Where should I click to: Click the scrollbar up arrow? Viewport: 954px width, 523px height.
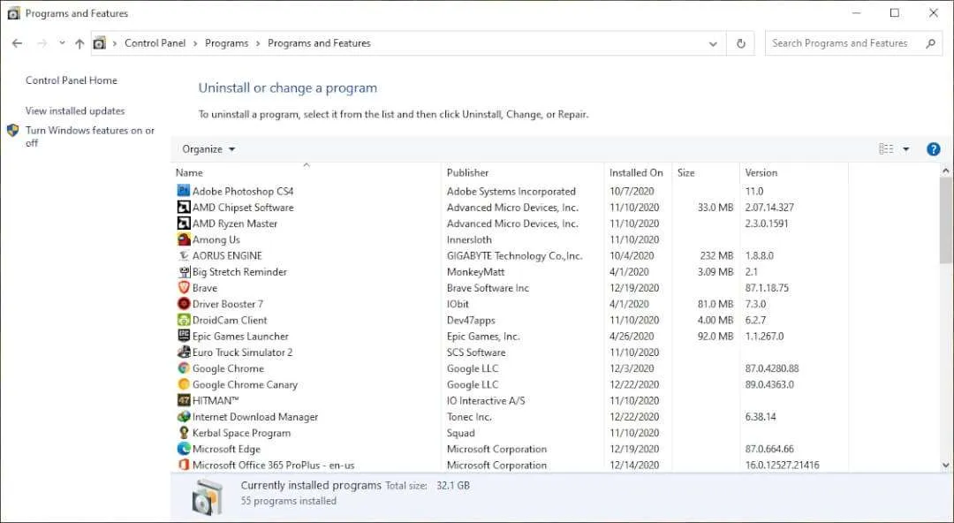945,171
